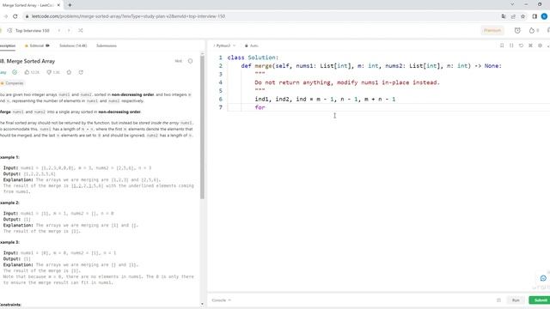Go to next problem arrow
This screenshot has width=550, height=309.
point(69,31)
